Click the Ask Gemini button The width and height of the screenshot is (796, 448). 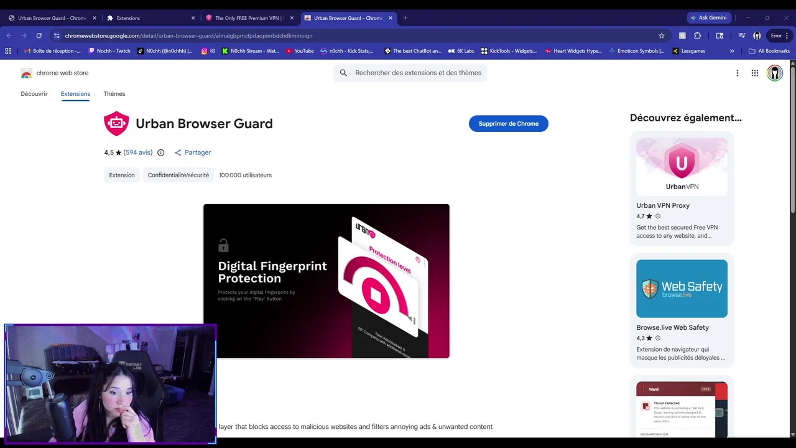pos(710,17)
